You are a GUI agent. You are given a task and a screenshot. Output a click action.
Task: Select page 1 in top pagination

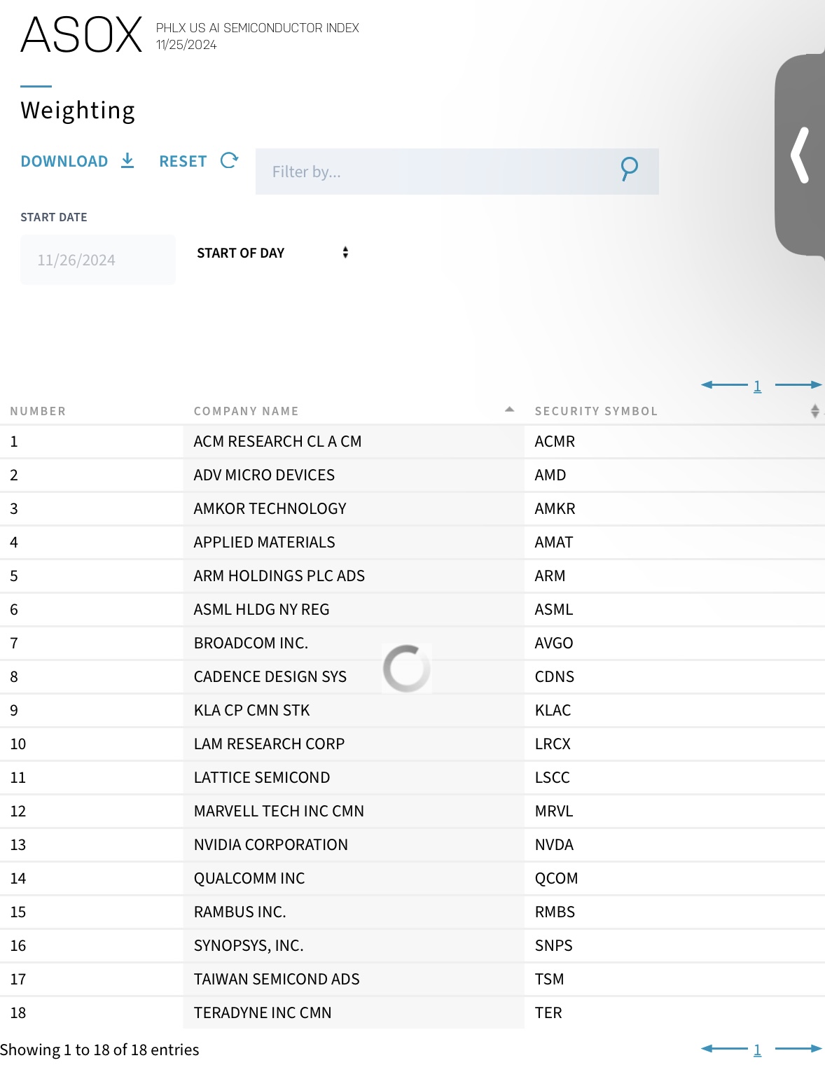[x=757, y=386]
